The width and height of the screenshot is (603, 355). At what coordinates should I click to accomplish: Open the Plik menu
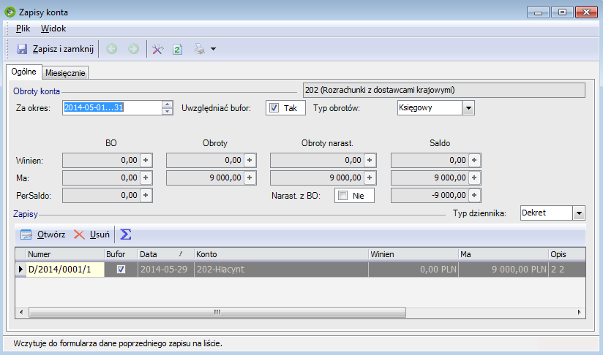[x=23, y=28]
